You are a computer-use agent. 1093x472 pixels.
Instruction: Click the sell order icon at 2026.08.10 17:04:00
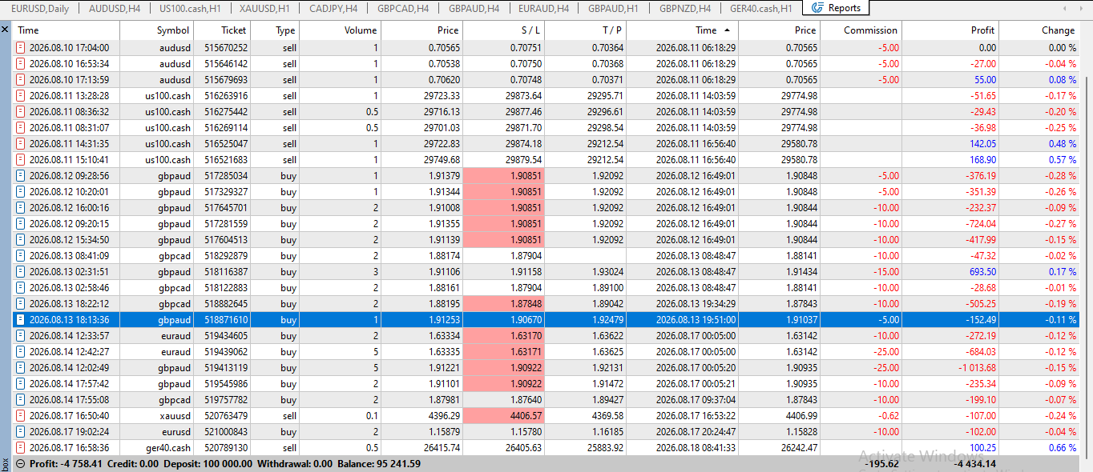21,48
